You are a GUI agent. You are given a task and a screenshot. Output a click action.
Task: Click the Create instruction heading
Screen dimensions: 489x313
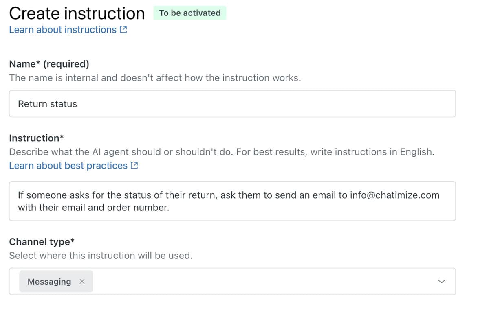click(x=77, y=13)
